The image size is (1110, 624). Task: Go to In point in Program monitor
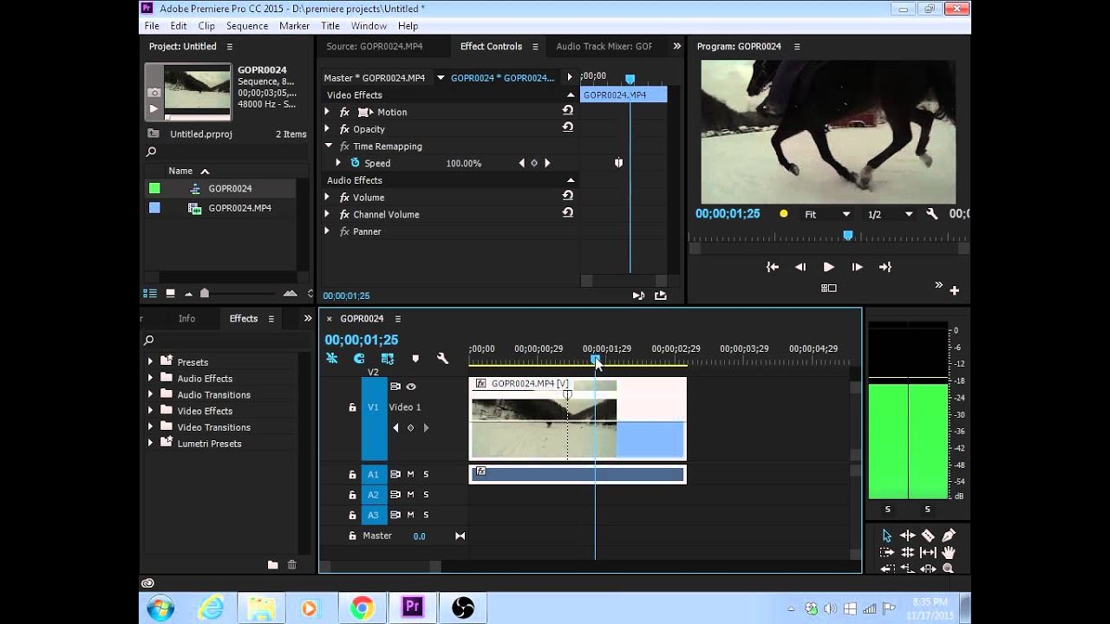pyautogui.click(x=772, y=267)
